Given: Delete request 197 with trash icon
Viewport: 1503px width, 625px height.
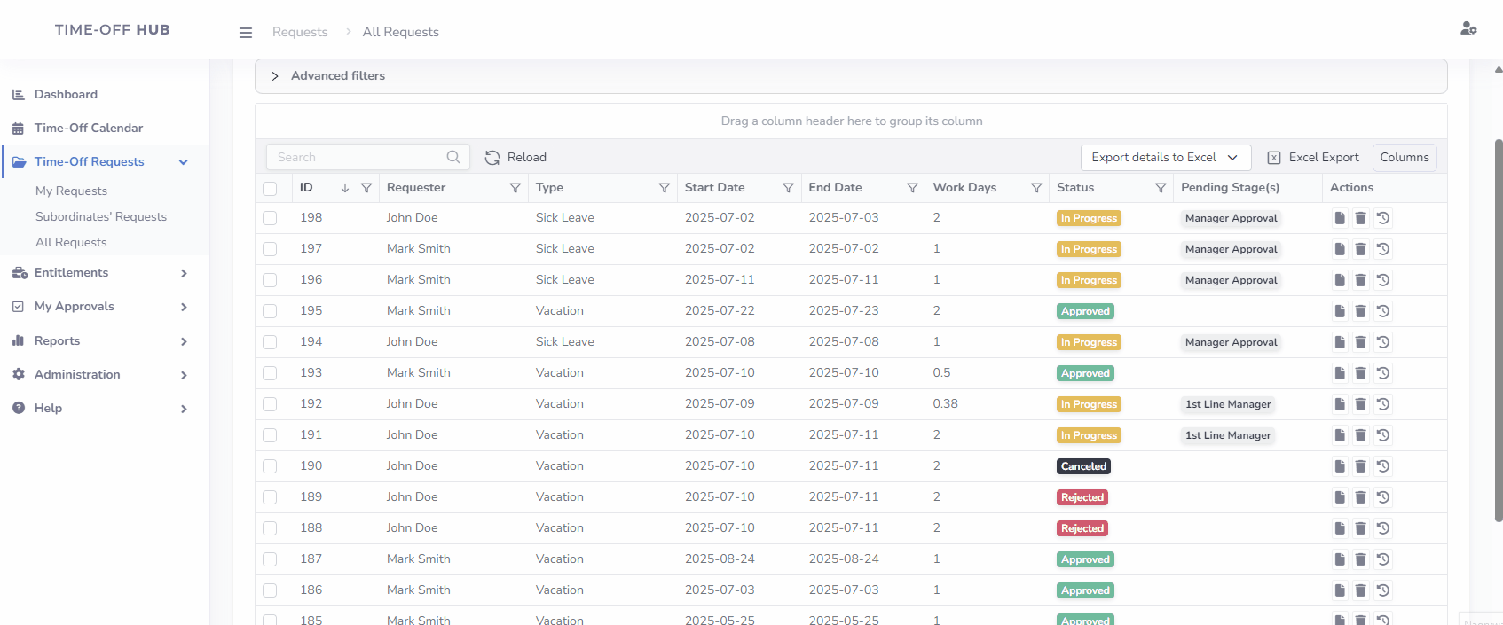Looking at the screenshot, I should pos(1360,249).
